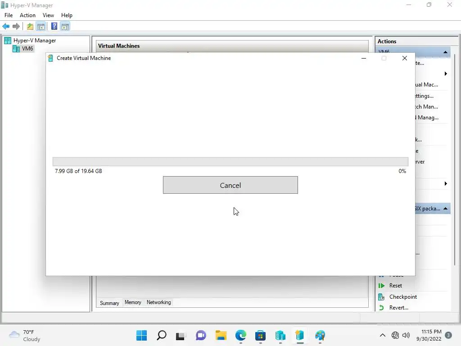Click the Forward arrow in toolbar

point(16,27)
